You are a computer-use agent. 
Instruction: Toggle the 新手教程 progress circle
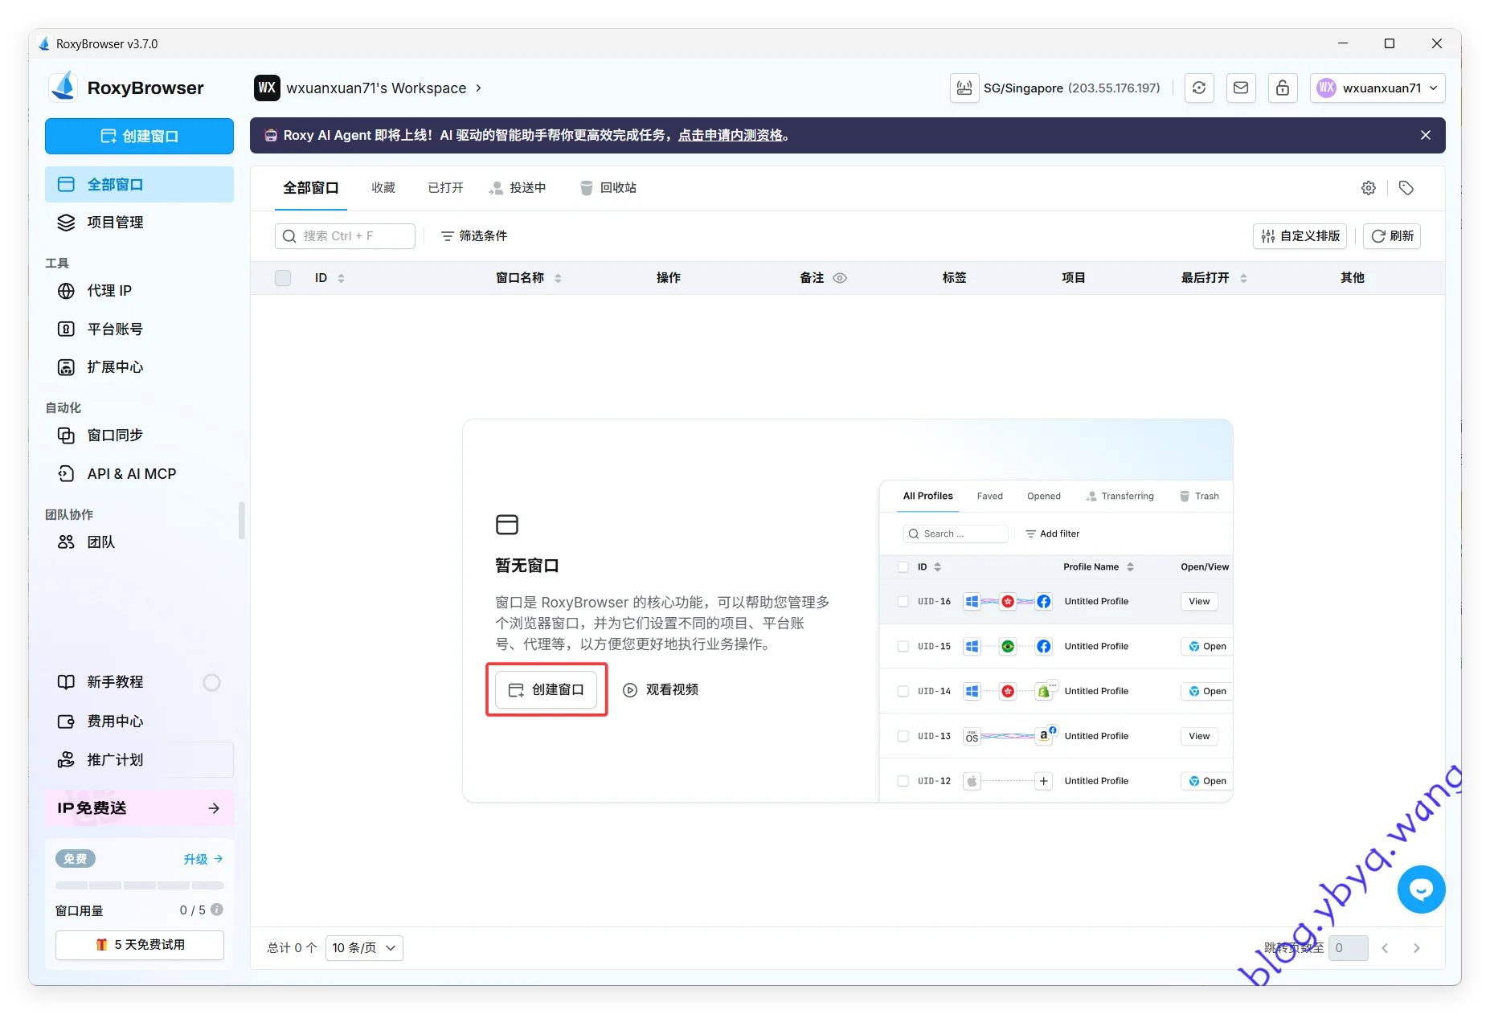(211, 682)
